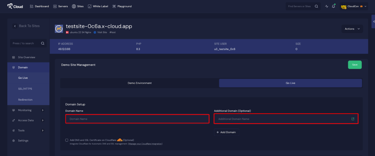Expand the Access Data sidebar menu
Viewport: 375px width, 156px height.
28,120
